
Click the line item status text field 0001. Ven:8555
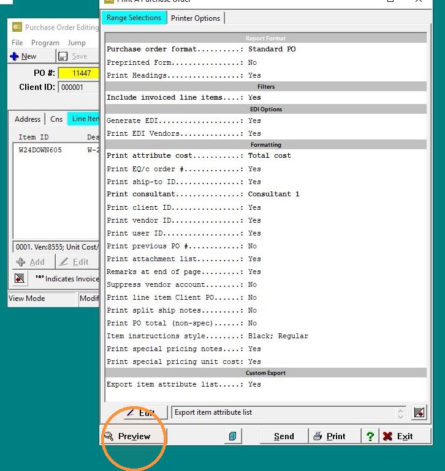[56, 247]
